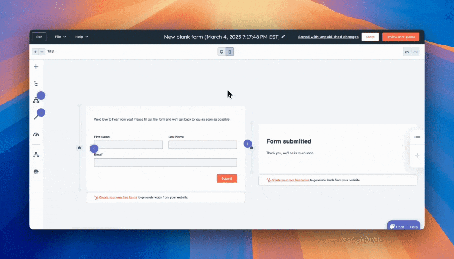Click the Redo arrow in the toolbar
454x259 pixels.
415,52
